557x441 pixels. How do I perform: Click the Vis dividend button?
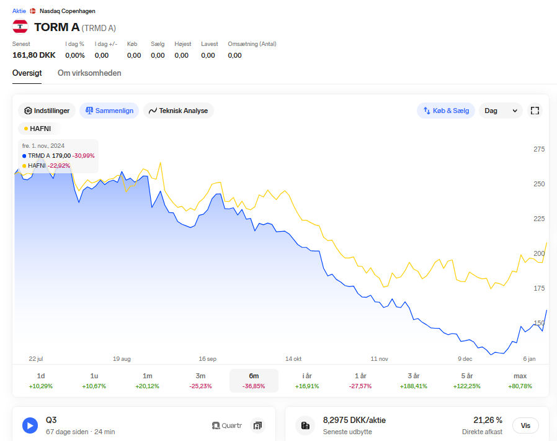click(x=525, y=425)
